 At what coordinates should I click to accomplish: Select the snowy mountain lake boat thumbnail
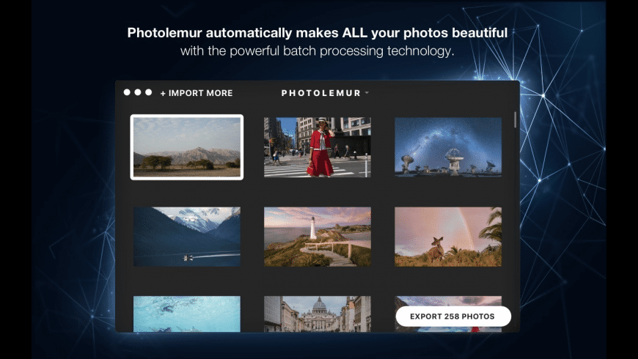(187, 237)
